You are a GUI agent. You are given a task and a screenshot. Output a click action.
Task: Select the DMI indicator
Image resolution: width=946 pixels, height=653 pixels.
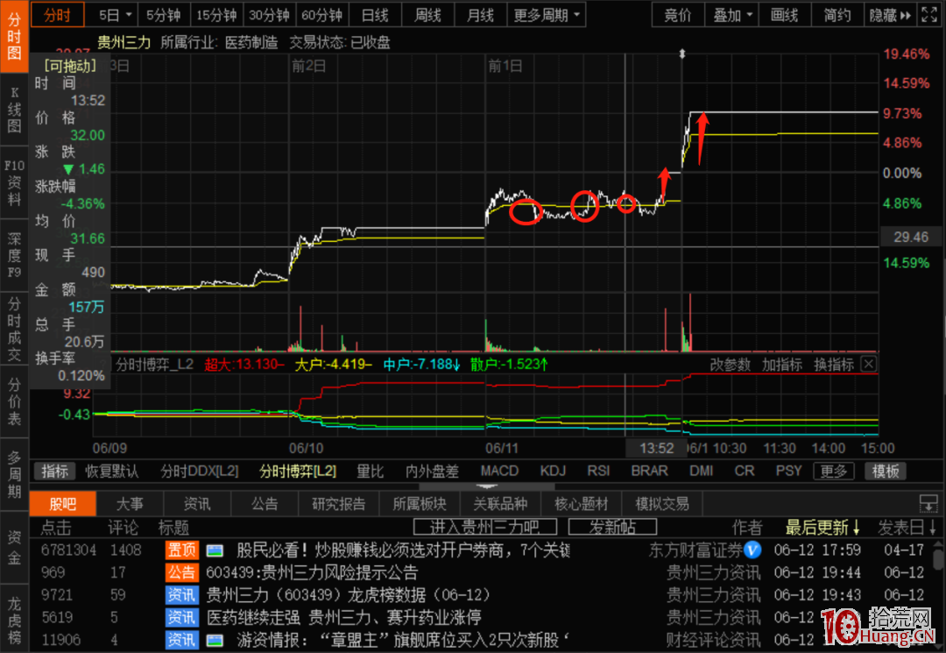[x=701, y=472]
